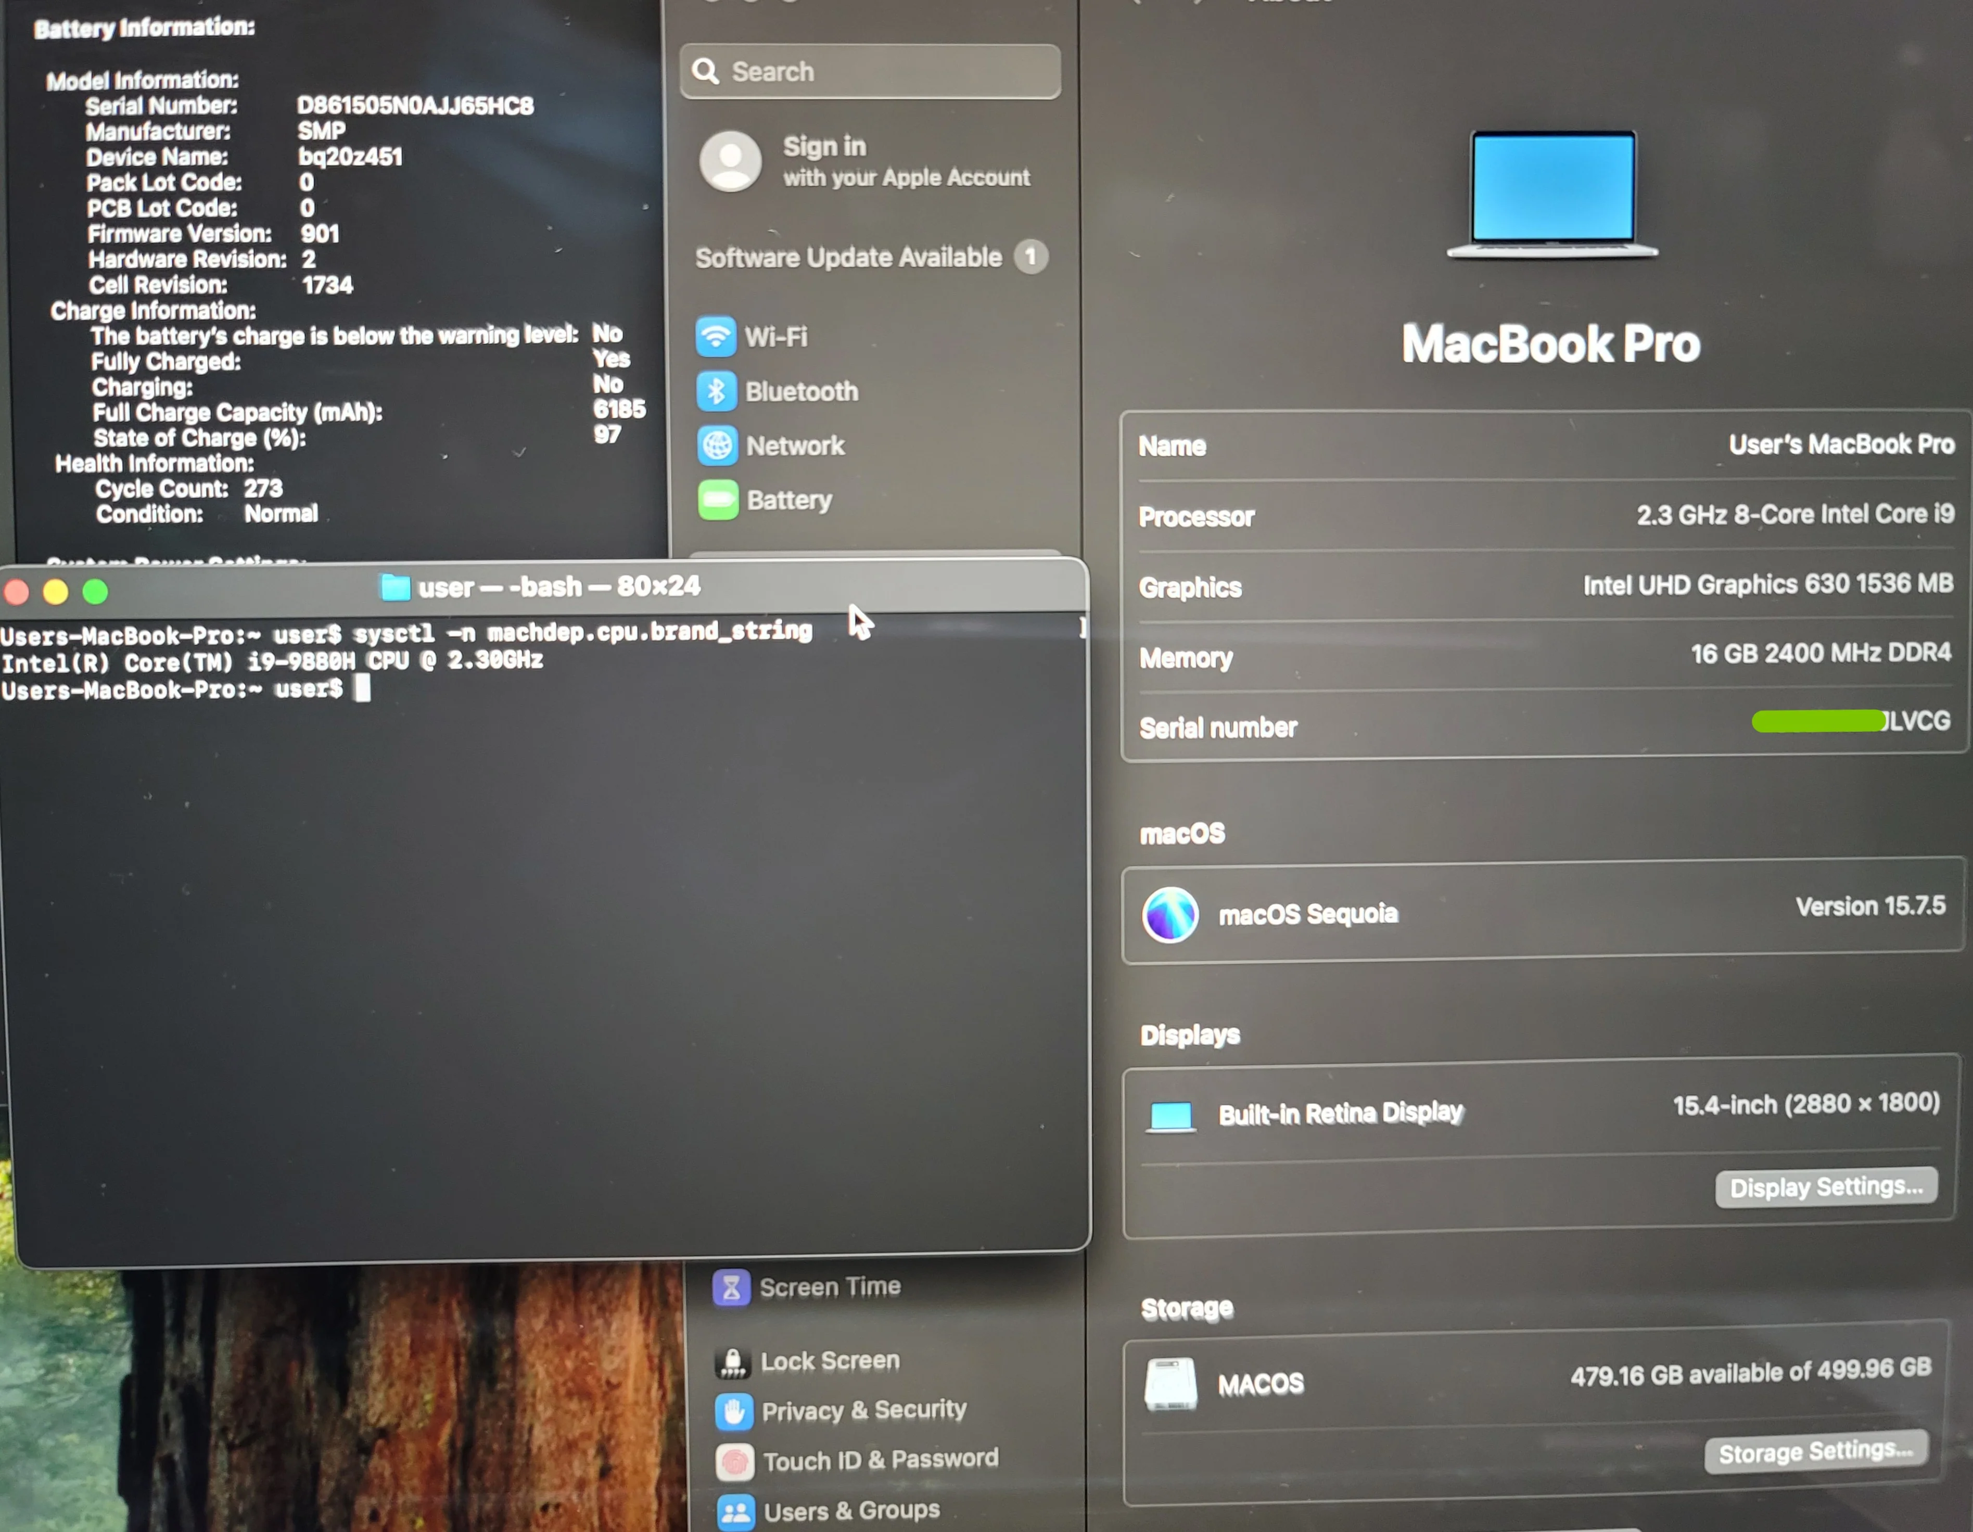
Task: Click the name "User's MacBook Pro"
Action: click(1841, 444)
